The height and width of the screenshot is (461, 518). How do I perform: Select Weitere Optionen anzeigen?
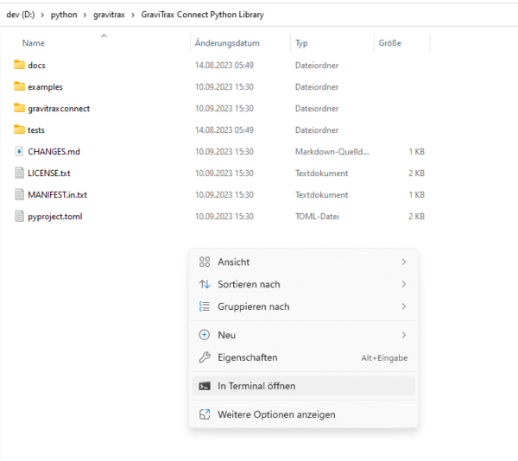click(x=276, y=414)
